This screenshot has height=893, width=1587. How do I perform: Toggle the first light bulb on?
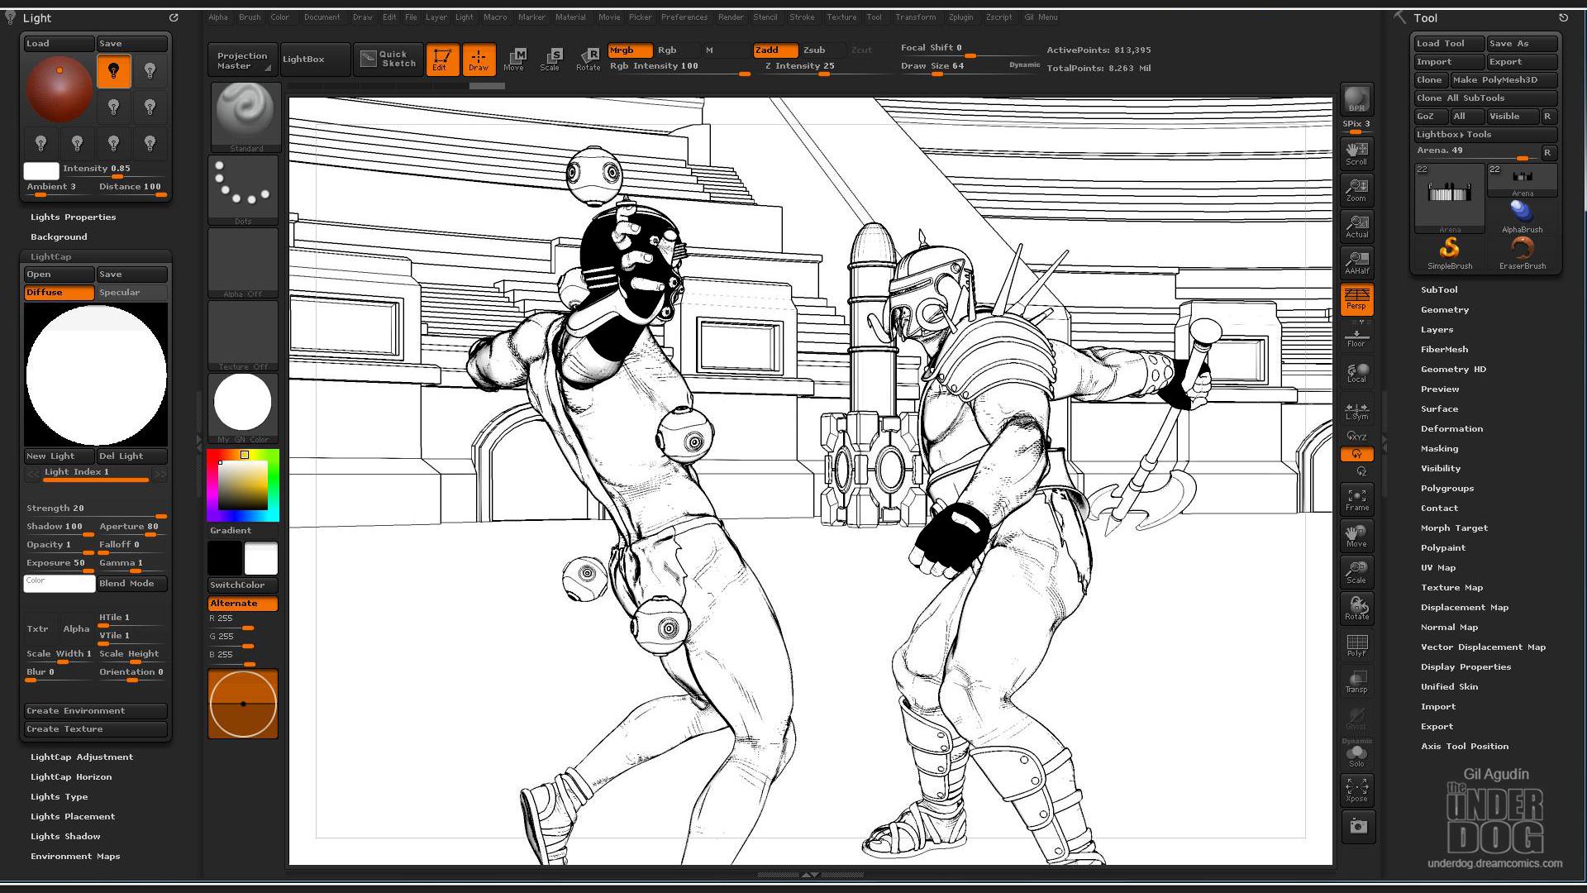(x=114, y=71)
